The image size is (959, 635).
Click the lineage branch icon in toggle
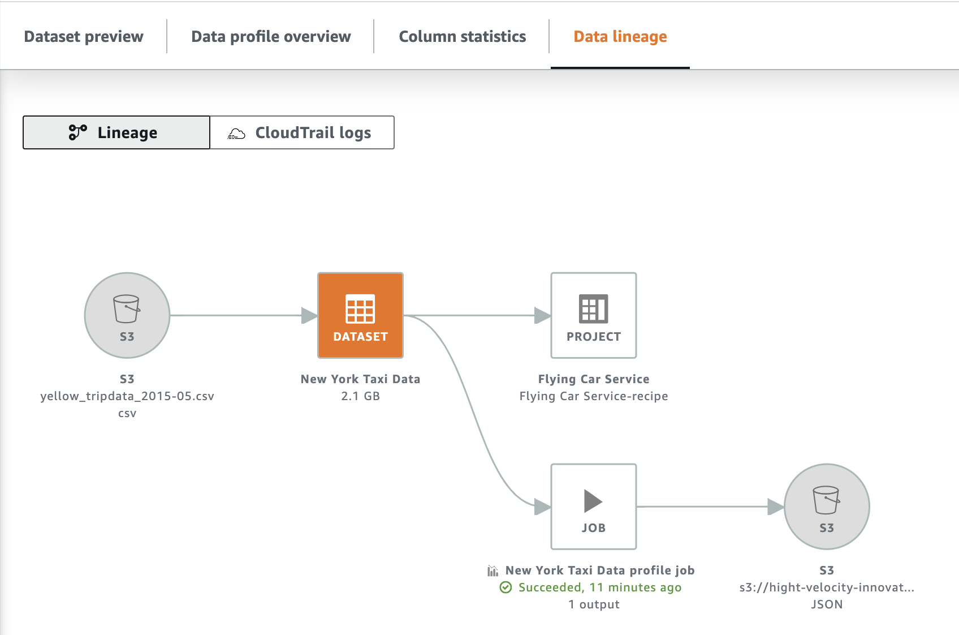pos(77,132)
